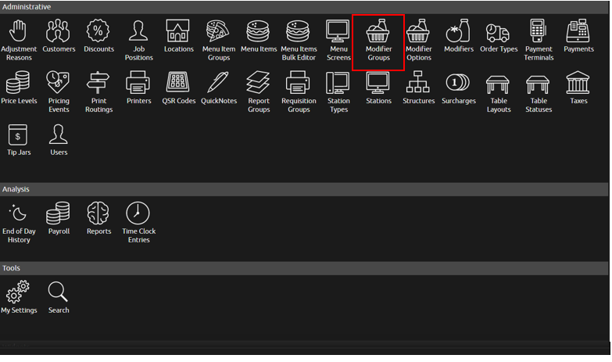Open Requisition Groups
The width and height of the screenshot is (612, 362).
[x=299, y=92]
